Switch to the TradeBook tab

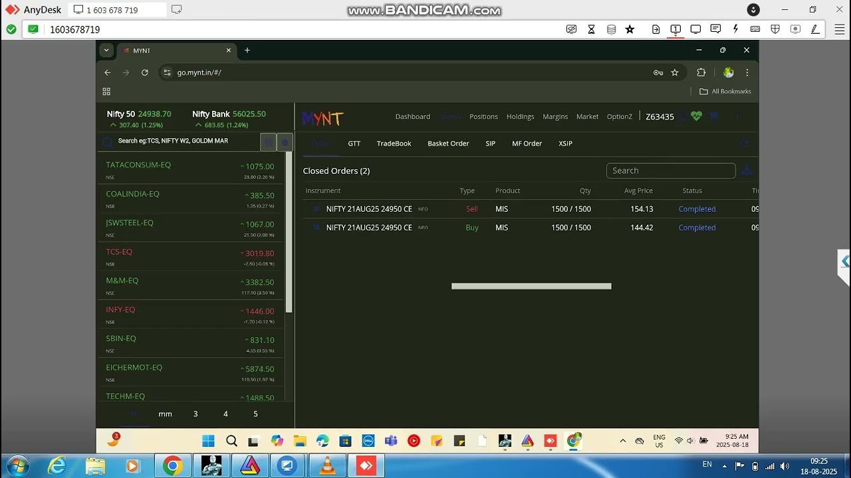tap(394, 143)
